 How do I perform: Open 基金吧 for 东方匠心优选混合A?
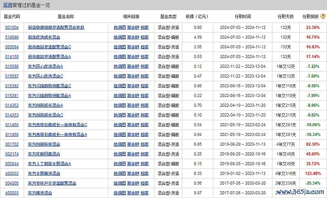[133, 66]
